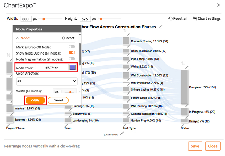Image resolution: width=225 pixels, height=156 pixels.
Task: Click the Reset link in Node section
Action: pyautogui.click(x=68, y=38)
